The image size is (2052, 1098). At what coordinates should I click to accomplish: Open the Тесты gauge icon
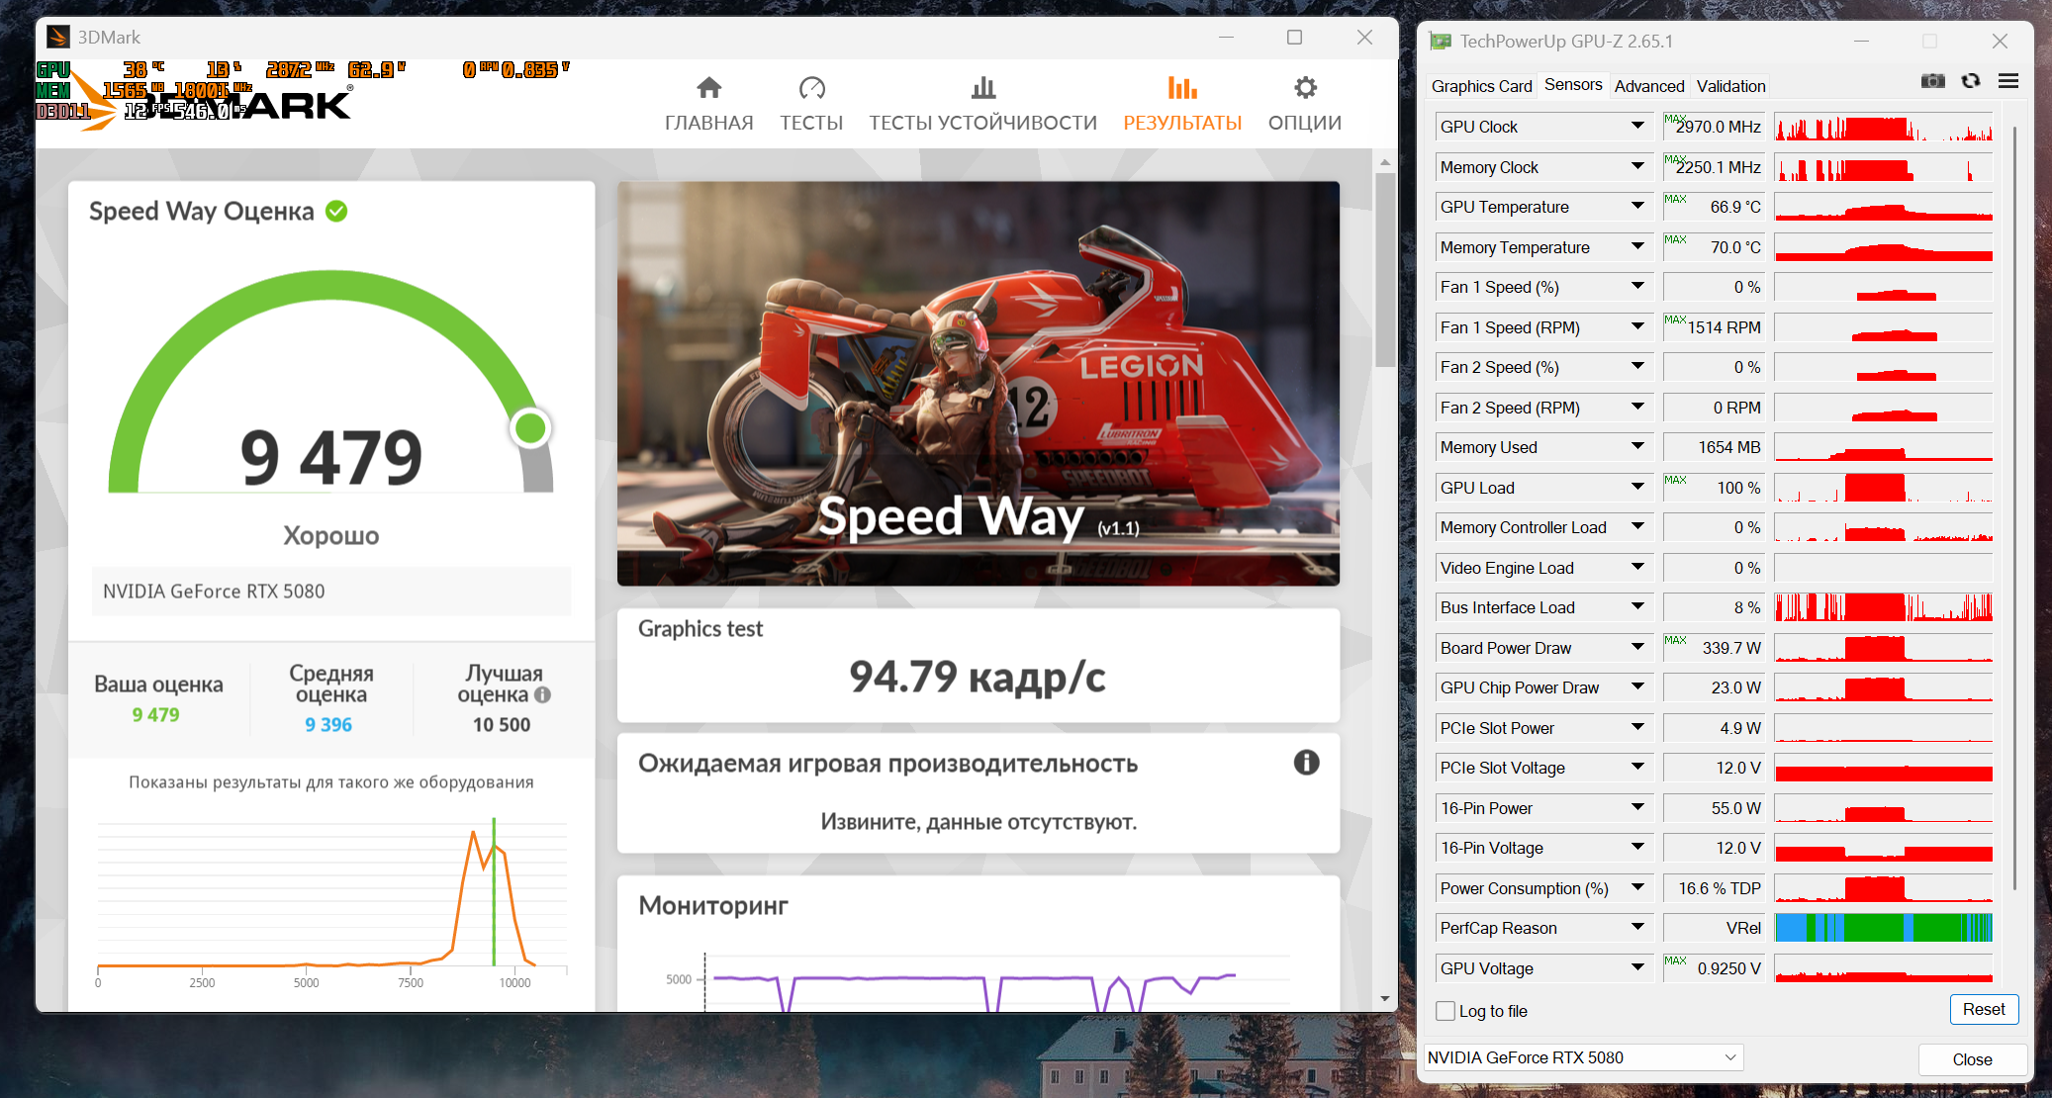[811, 89]
